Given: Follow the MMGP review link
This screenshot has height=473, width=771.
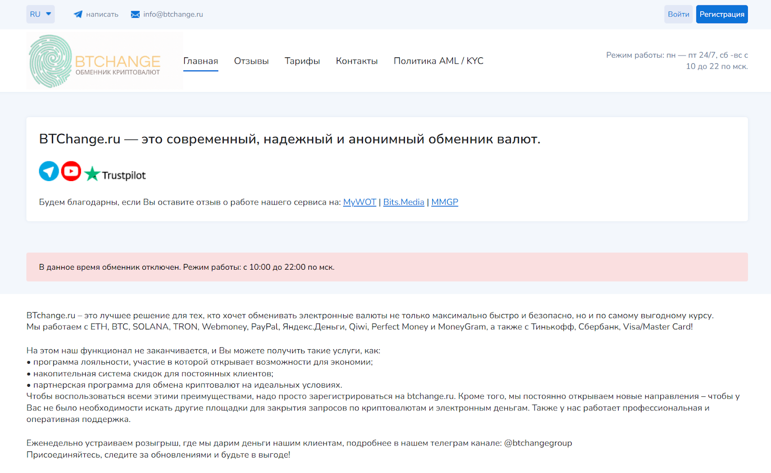Looking at the screenshot, I should (445, 202).
